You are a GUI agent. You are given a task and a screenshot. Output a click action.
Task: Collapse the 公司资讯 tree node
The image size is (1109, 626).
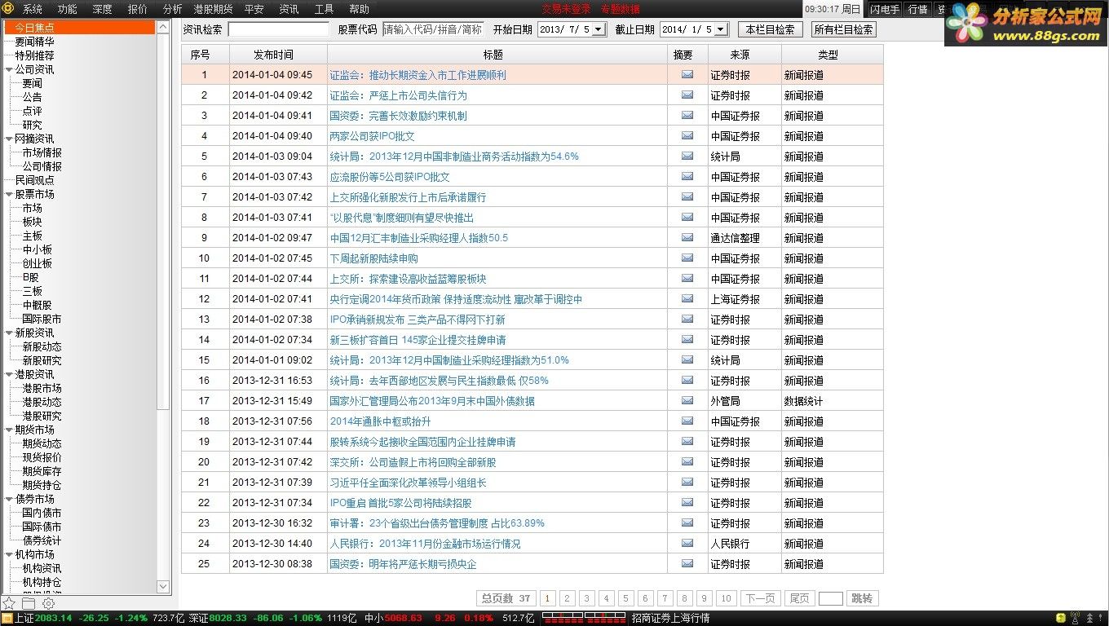[9, 69]
